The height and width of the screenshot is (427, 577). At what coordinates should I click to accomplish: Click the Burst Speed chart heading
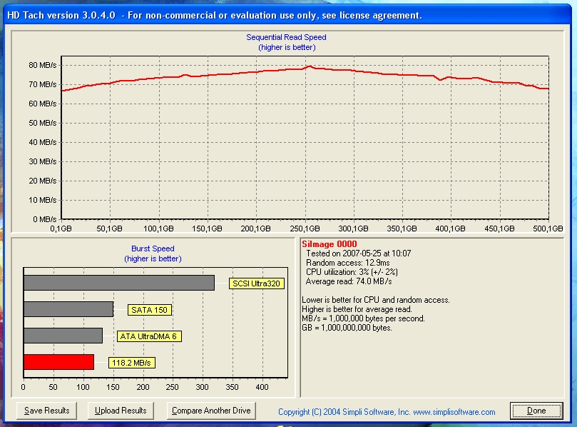tap(153, 249)
